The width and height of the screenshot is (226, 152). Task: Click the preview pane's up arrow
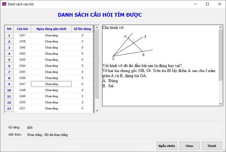tap(220, 27)
